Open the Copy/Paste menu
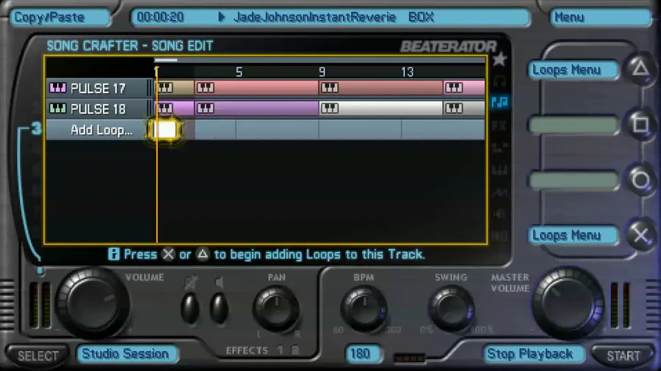 60,18
